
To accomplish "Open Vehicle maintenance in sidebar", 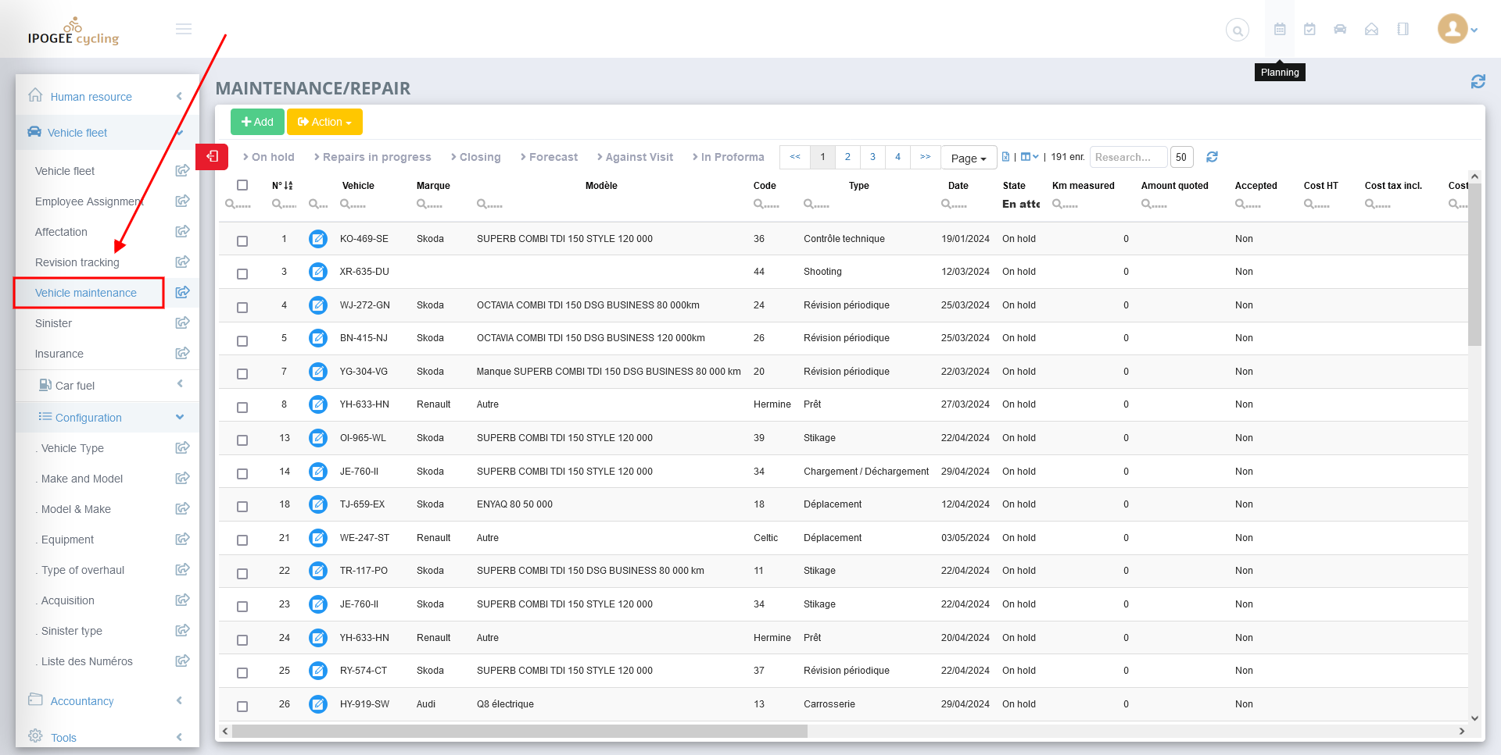I will click(86, 293).
